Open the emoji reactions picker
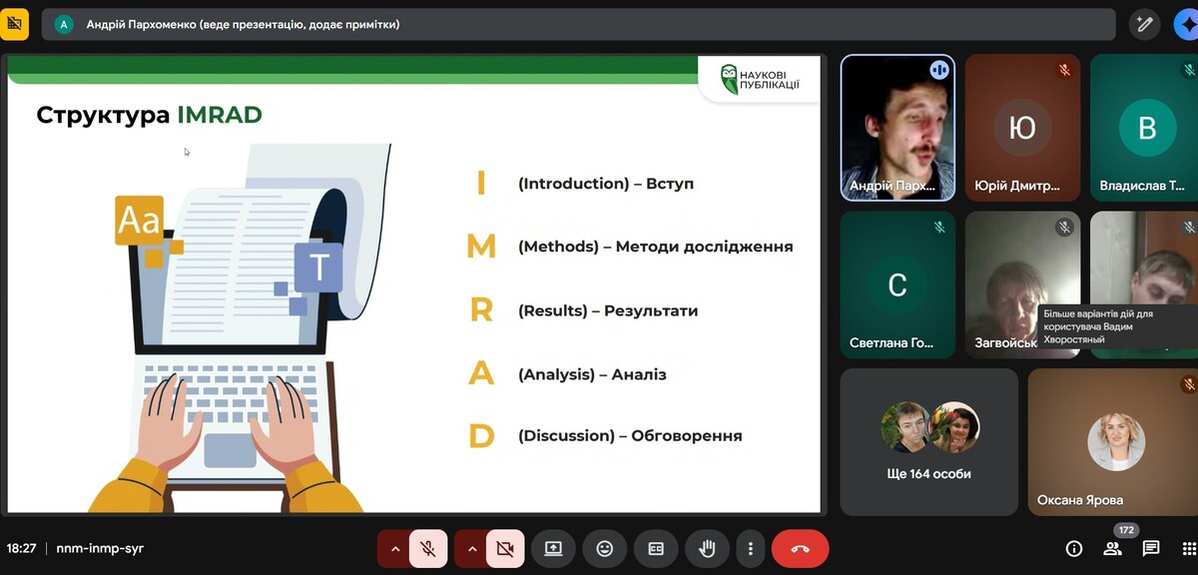Screen dimensions: 1198x575 604,548
